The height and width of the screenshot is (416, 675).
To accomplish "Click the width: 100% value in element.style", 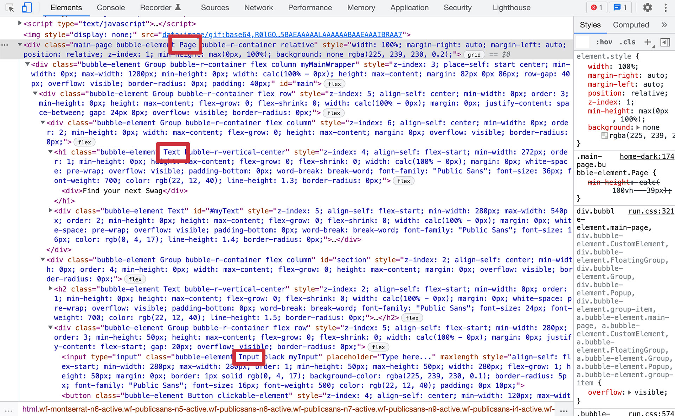I will click(625, 67).
